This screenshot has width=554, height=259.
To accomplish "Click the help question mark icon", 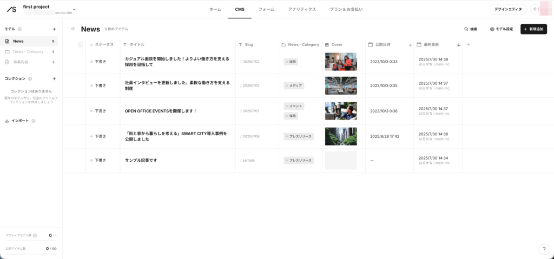I will point(544,249).
